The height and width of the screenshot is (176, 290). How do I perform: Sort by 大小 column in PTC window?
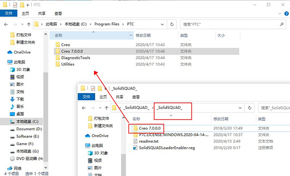221,35
